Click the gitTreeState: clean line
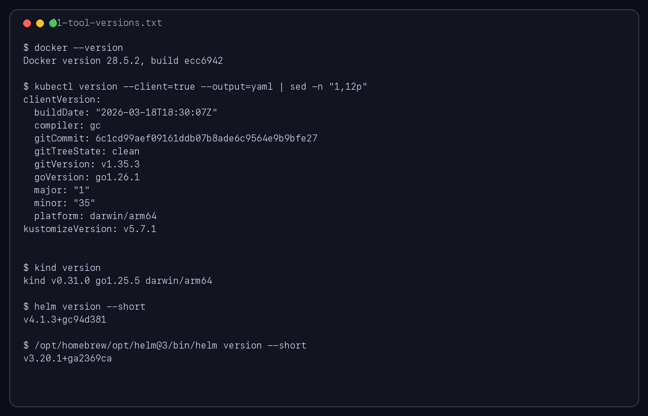 87,151
